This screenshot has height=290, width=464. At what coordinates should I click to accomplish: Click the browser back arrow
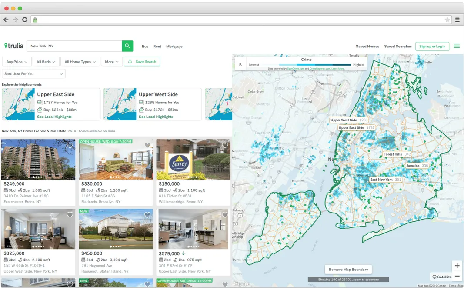6,20
